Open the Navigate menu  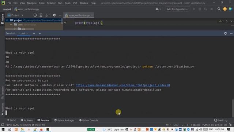(x=32, y=3)
